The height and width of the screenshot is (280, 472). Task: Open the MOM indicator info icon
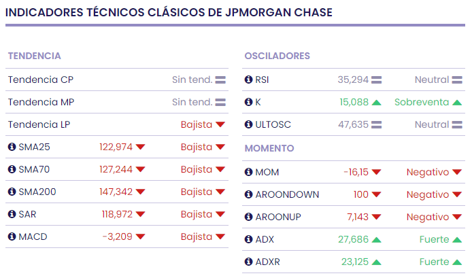[248, 172]
